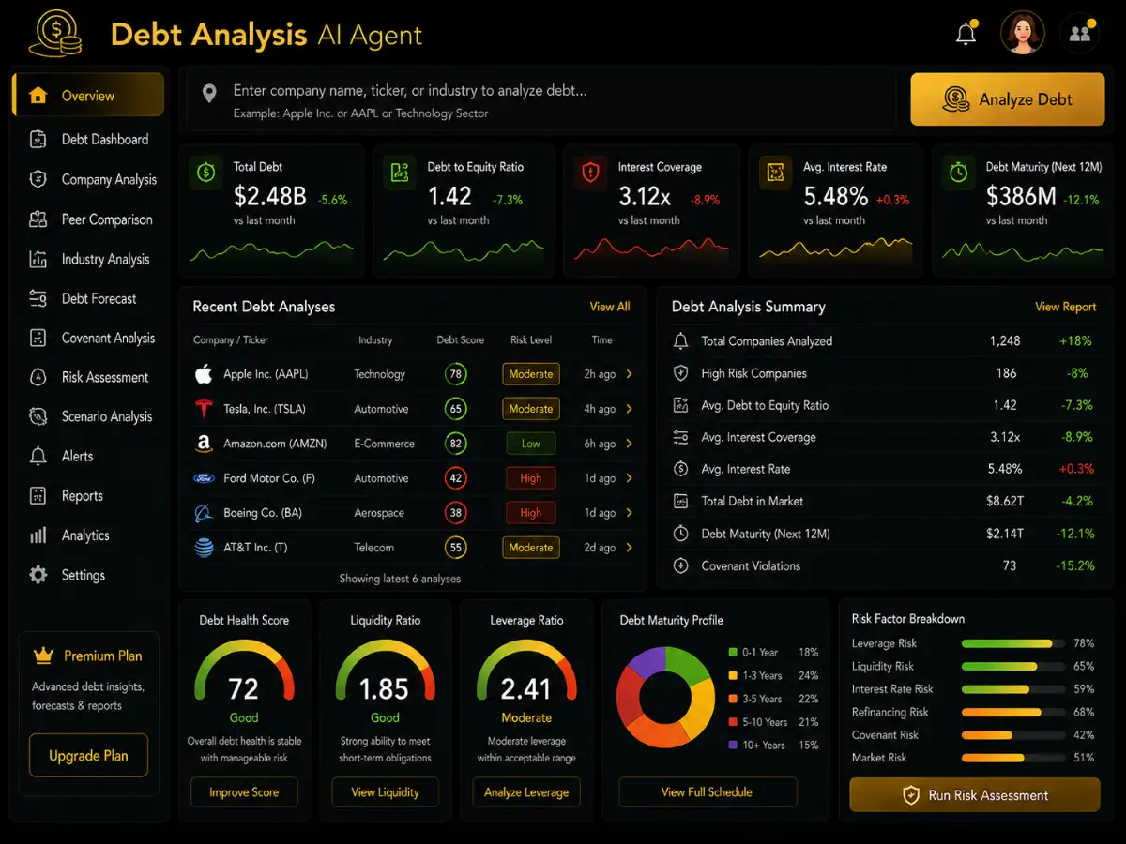Viewport: 1126px width, 844px height.
Task: Click the Amazon logo icon
Action: (x=204, y=444)
